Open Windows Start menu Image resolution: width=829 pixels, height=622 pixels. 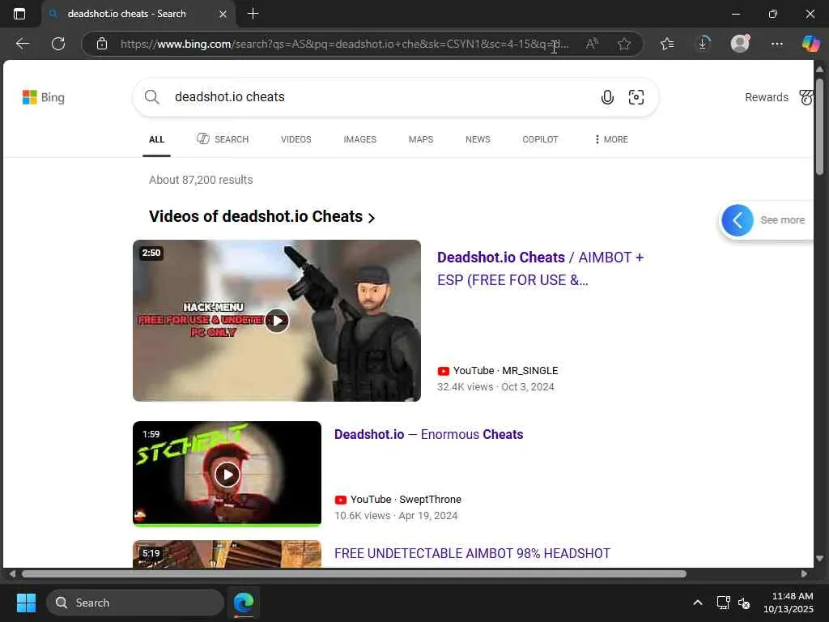[x=26, y=603]
